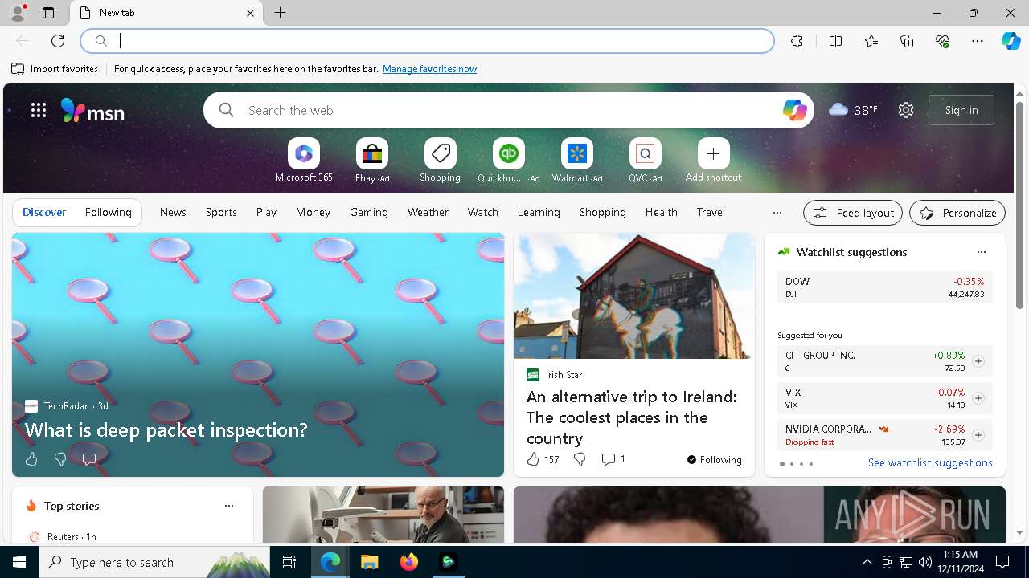Dislike the Irish Star article
1029x578 pixels.
tap(580, 459)
